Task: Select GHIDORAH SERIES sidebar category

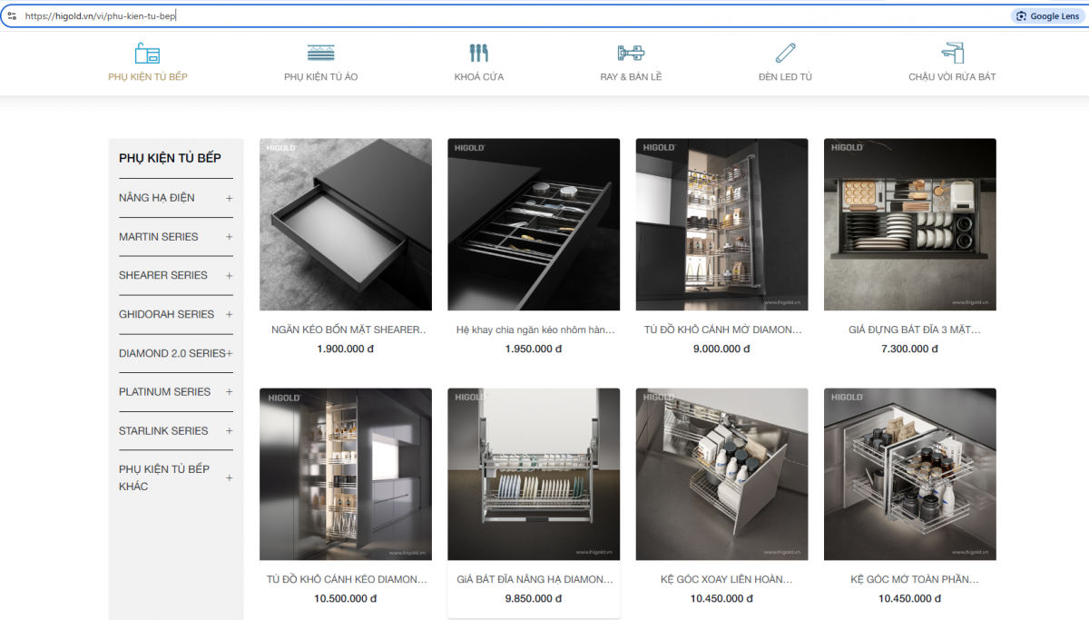Action: pyautogui.click(x=166, y=314)
